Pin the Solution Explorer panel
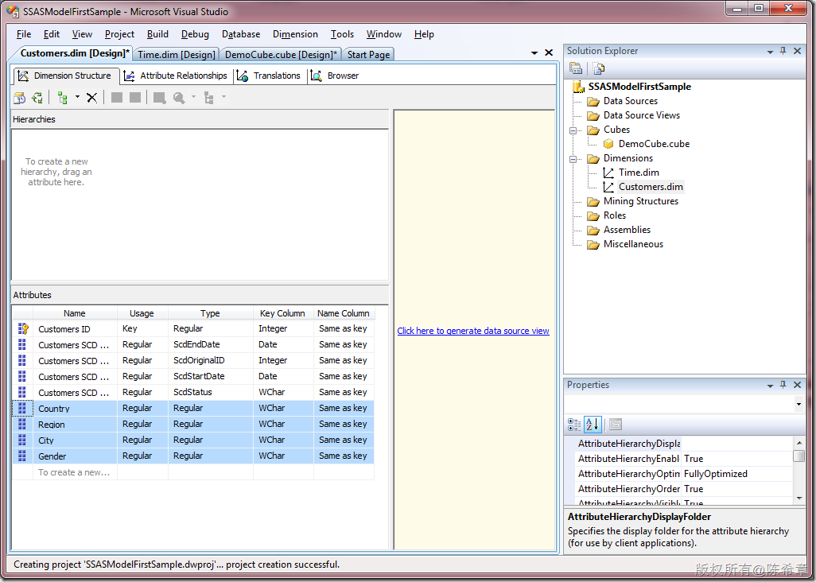 click(783, 51)
